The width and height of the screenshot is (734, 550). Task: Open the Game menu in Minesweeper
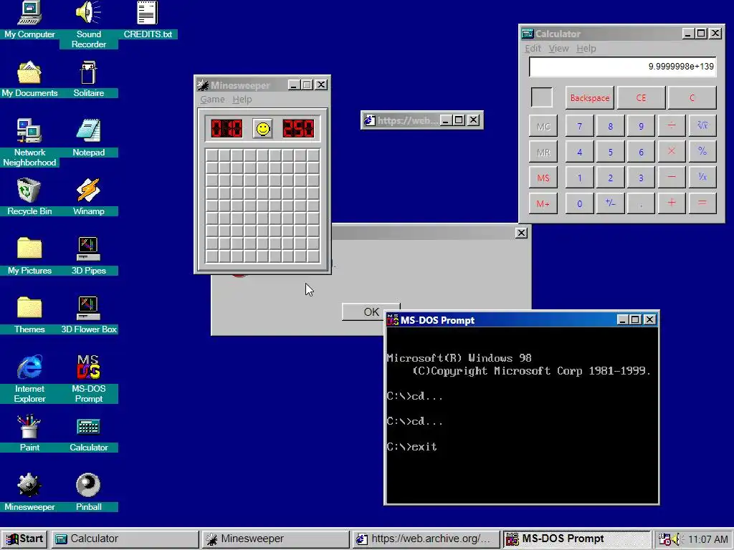(212, 99)
